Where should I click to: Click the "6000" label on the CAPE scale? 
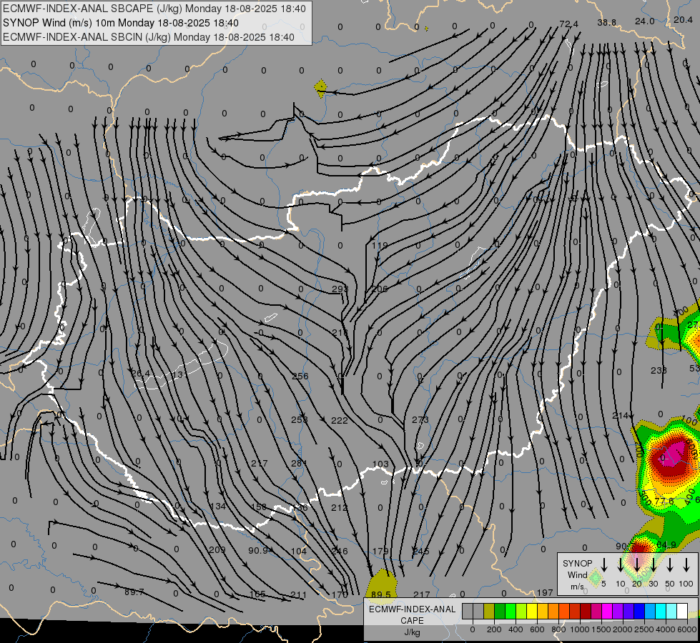click(688, 629)
